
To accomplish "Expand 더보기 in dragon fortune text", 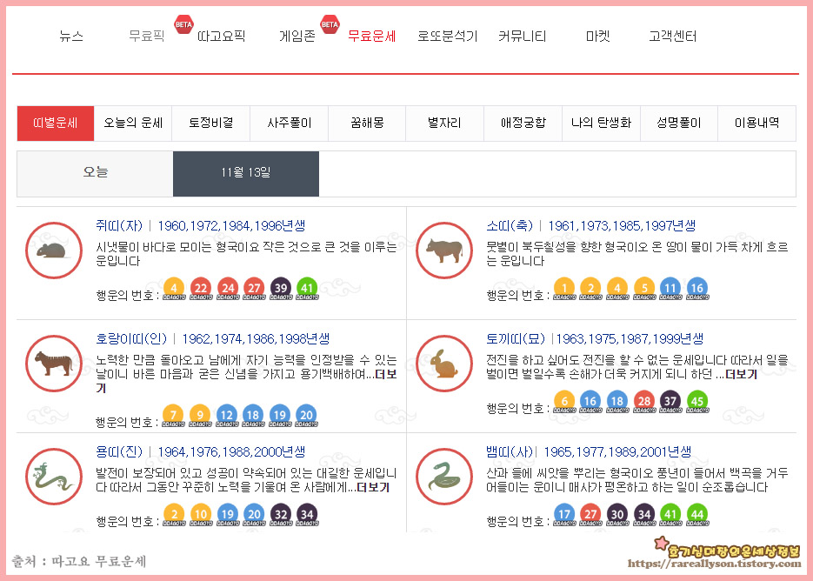I will tap(373, 488).
